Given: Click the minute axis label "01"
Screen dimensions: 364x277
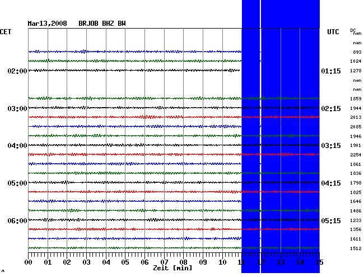Looking at the screenshot, I should 48,262.
